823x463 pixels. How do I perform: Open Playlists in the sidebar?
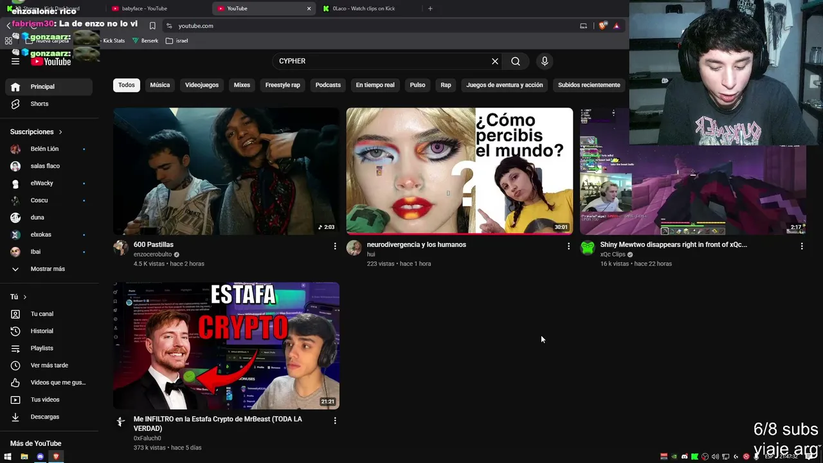pyautogui.click(x=49, y=348)
